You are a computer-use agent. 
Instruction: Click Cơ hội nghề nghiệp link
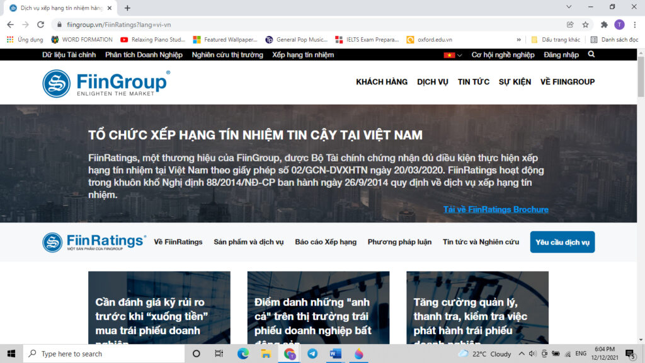[x=503, y=55]
